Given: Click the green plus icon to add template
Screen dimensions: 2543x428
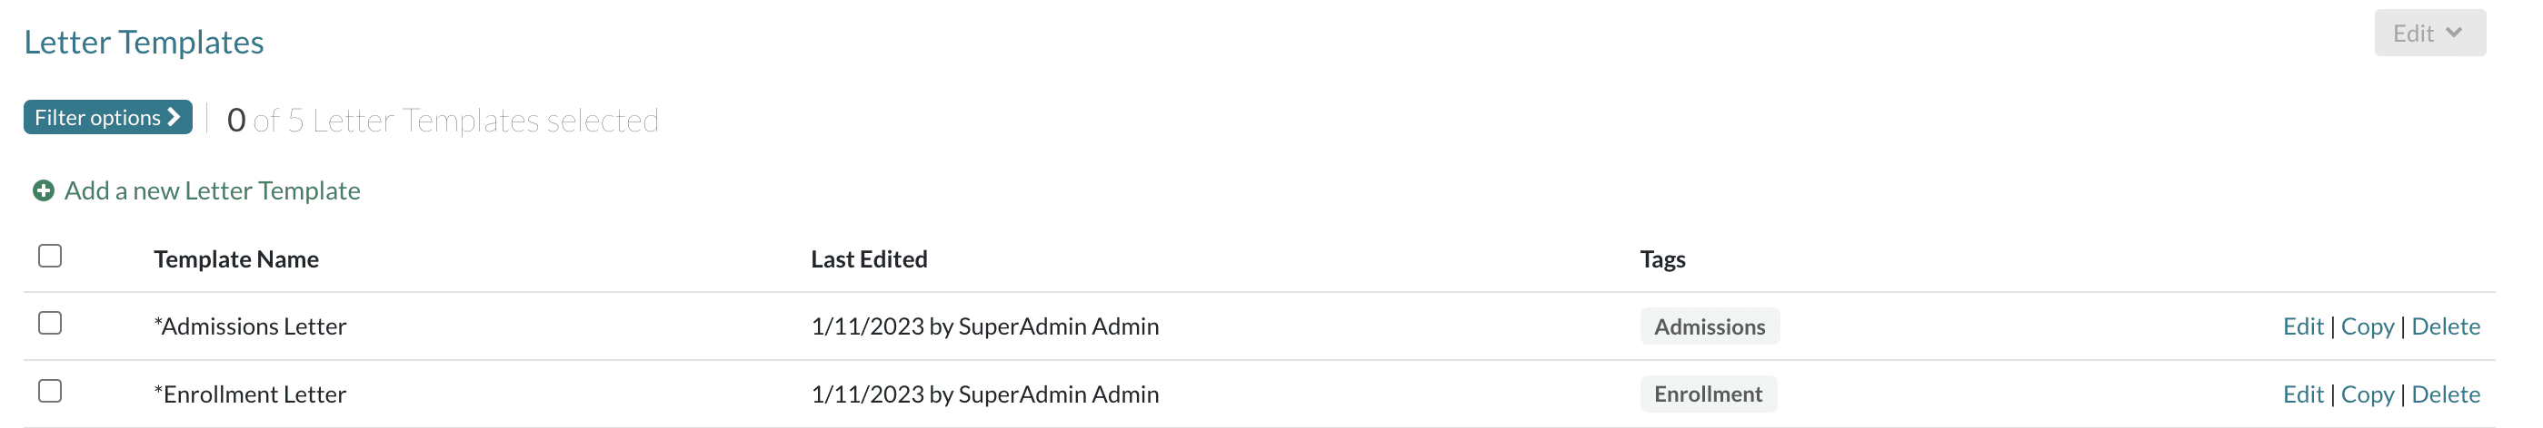Looking at the screenshot, I should (x=44, y=191).
